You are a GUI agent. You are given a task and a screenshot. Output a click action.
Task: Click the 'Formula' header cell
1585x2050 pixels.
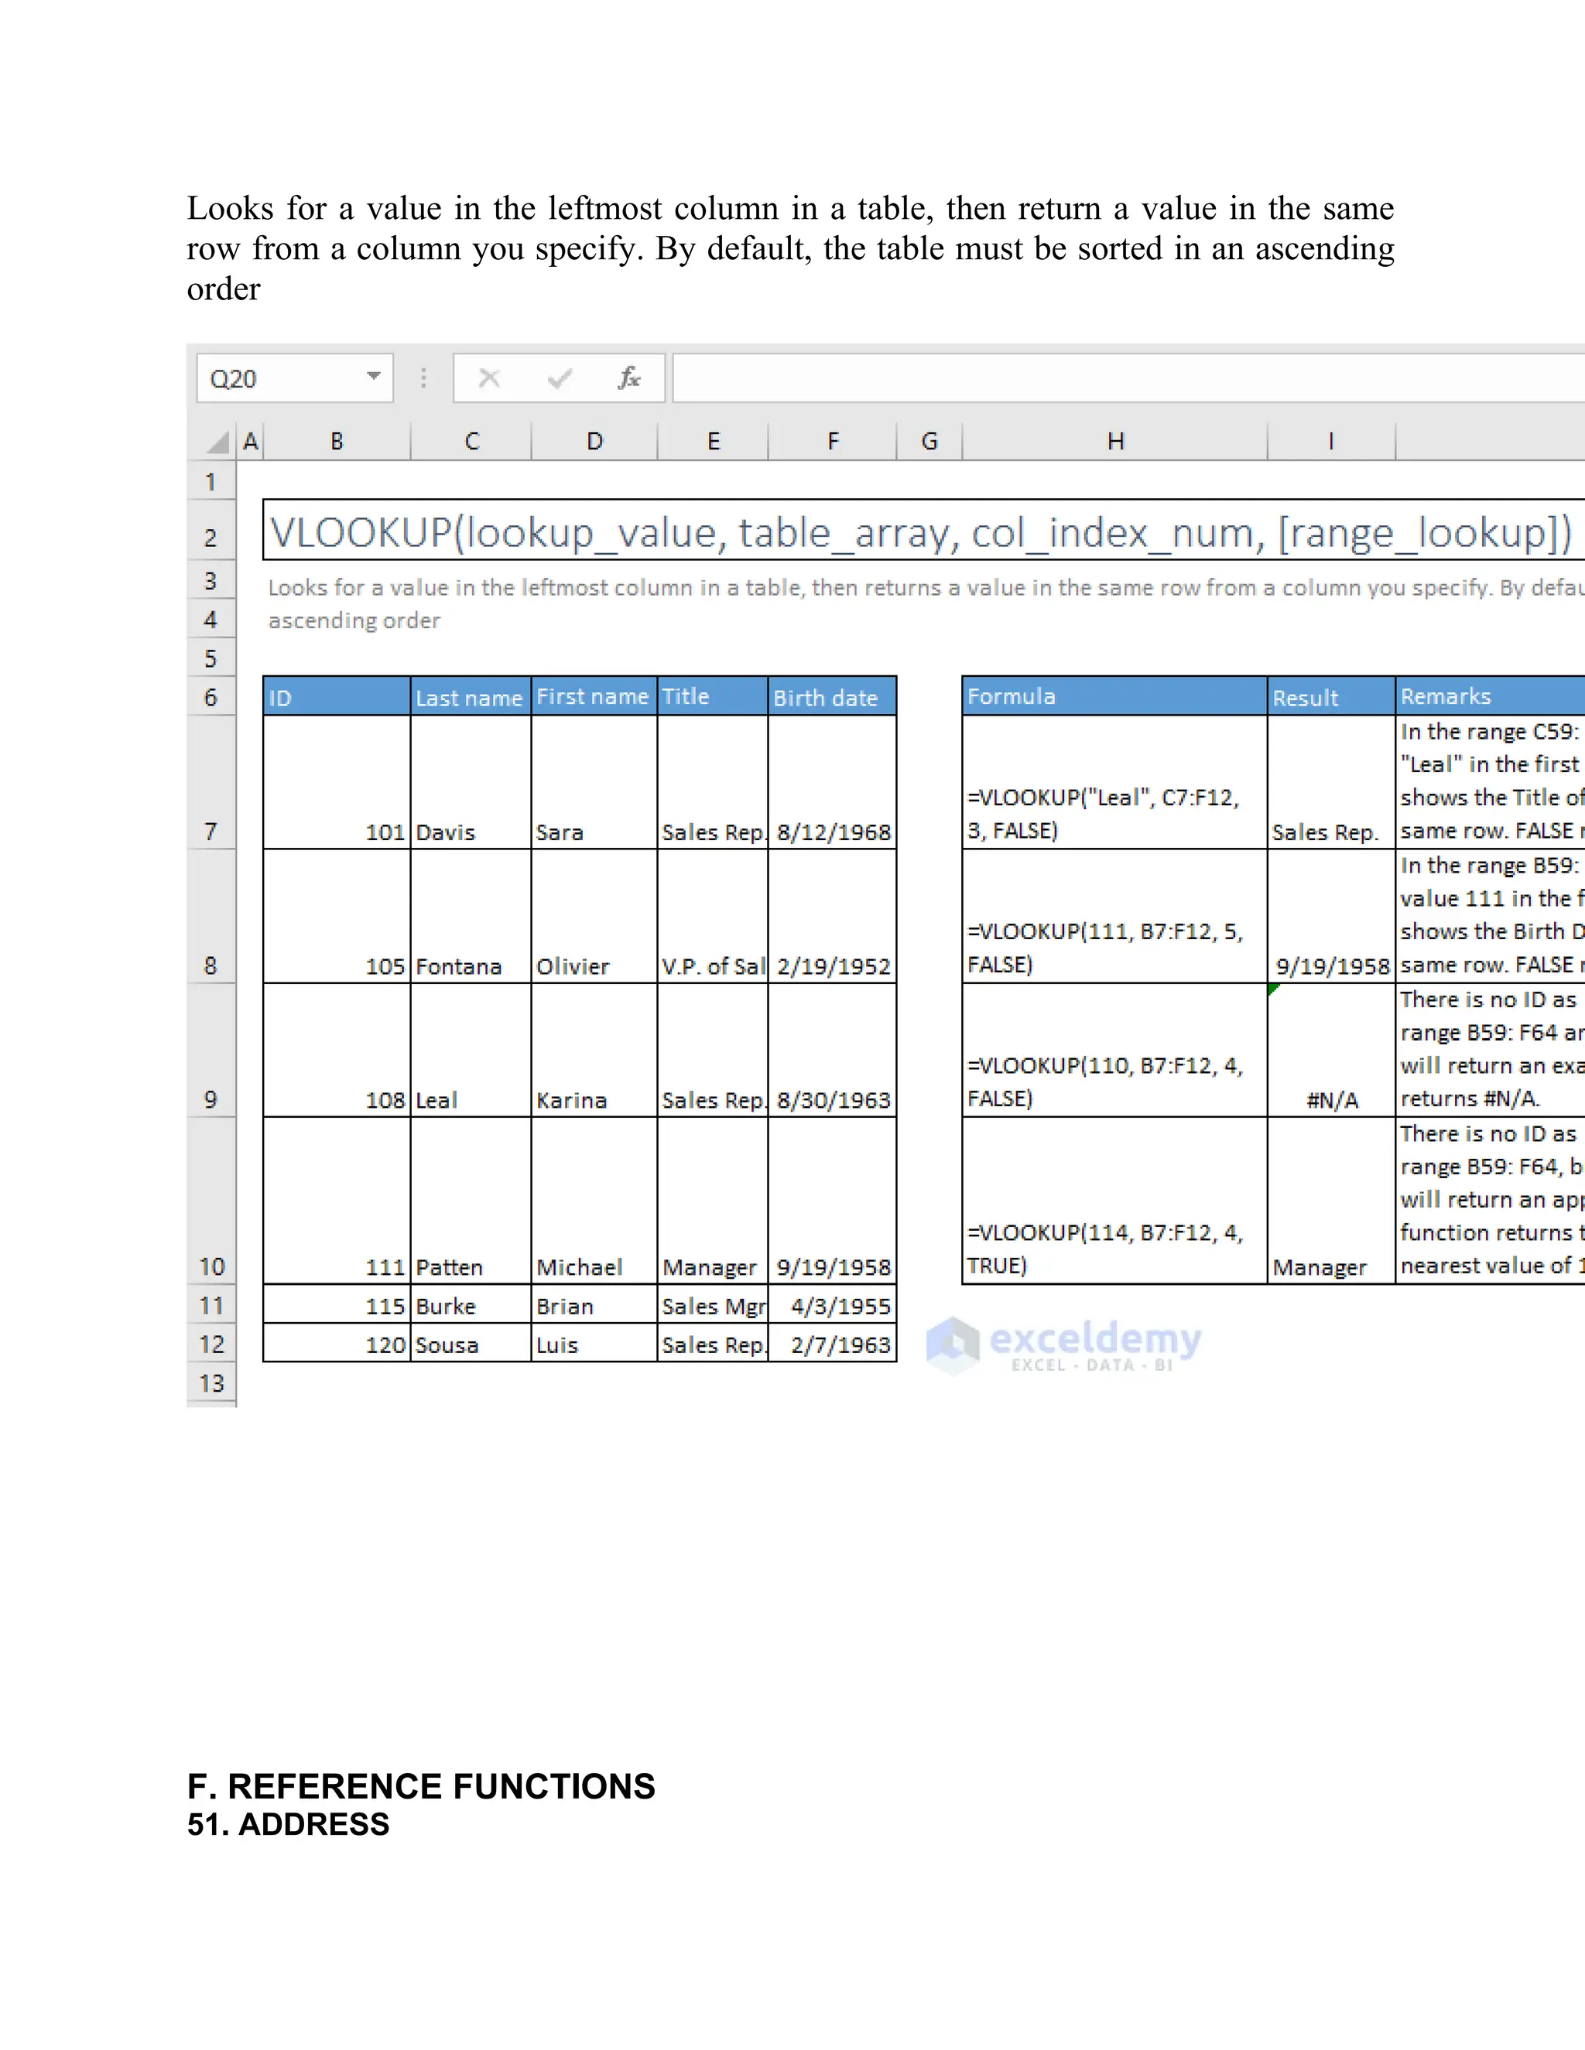pos(1115,696)
